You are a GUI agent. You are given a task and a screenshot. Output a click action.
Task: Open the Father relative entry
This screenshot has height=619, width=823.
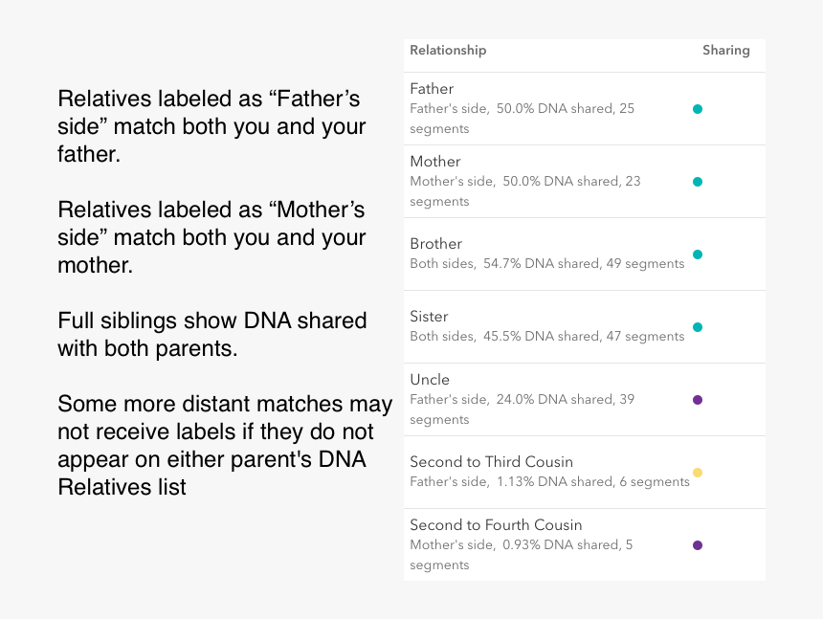click(x=432, y=89)
